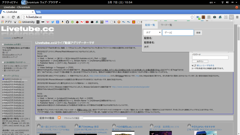Switch to the ワード一覧 tab

click(166, 25)
